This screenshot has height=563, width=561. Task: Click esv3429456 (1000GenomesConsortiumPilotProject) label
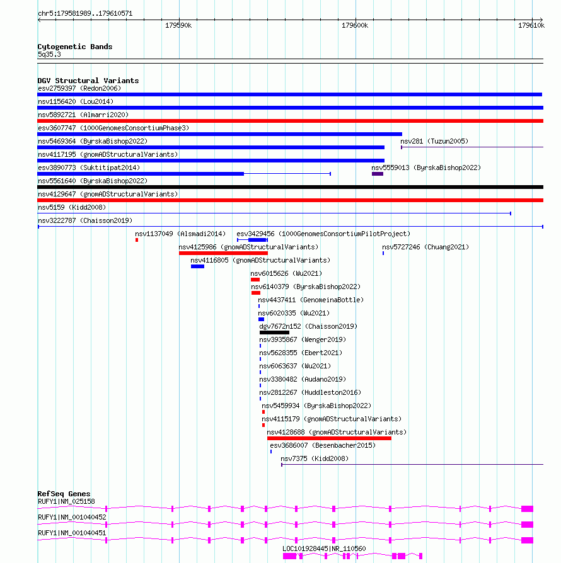point(323,234)
